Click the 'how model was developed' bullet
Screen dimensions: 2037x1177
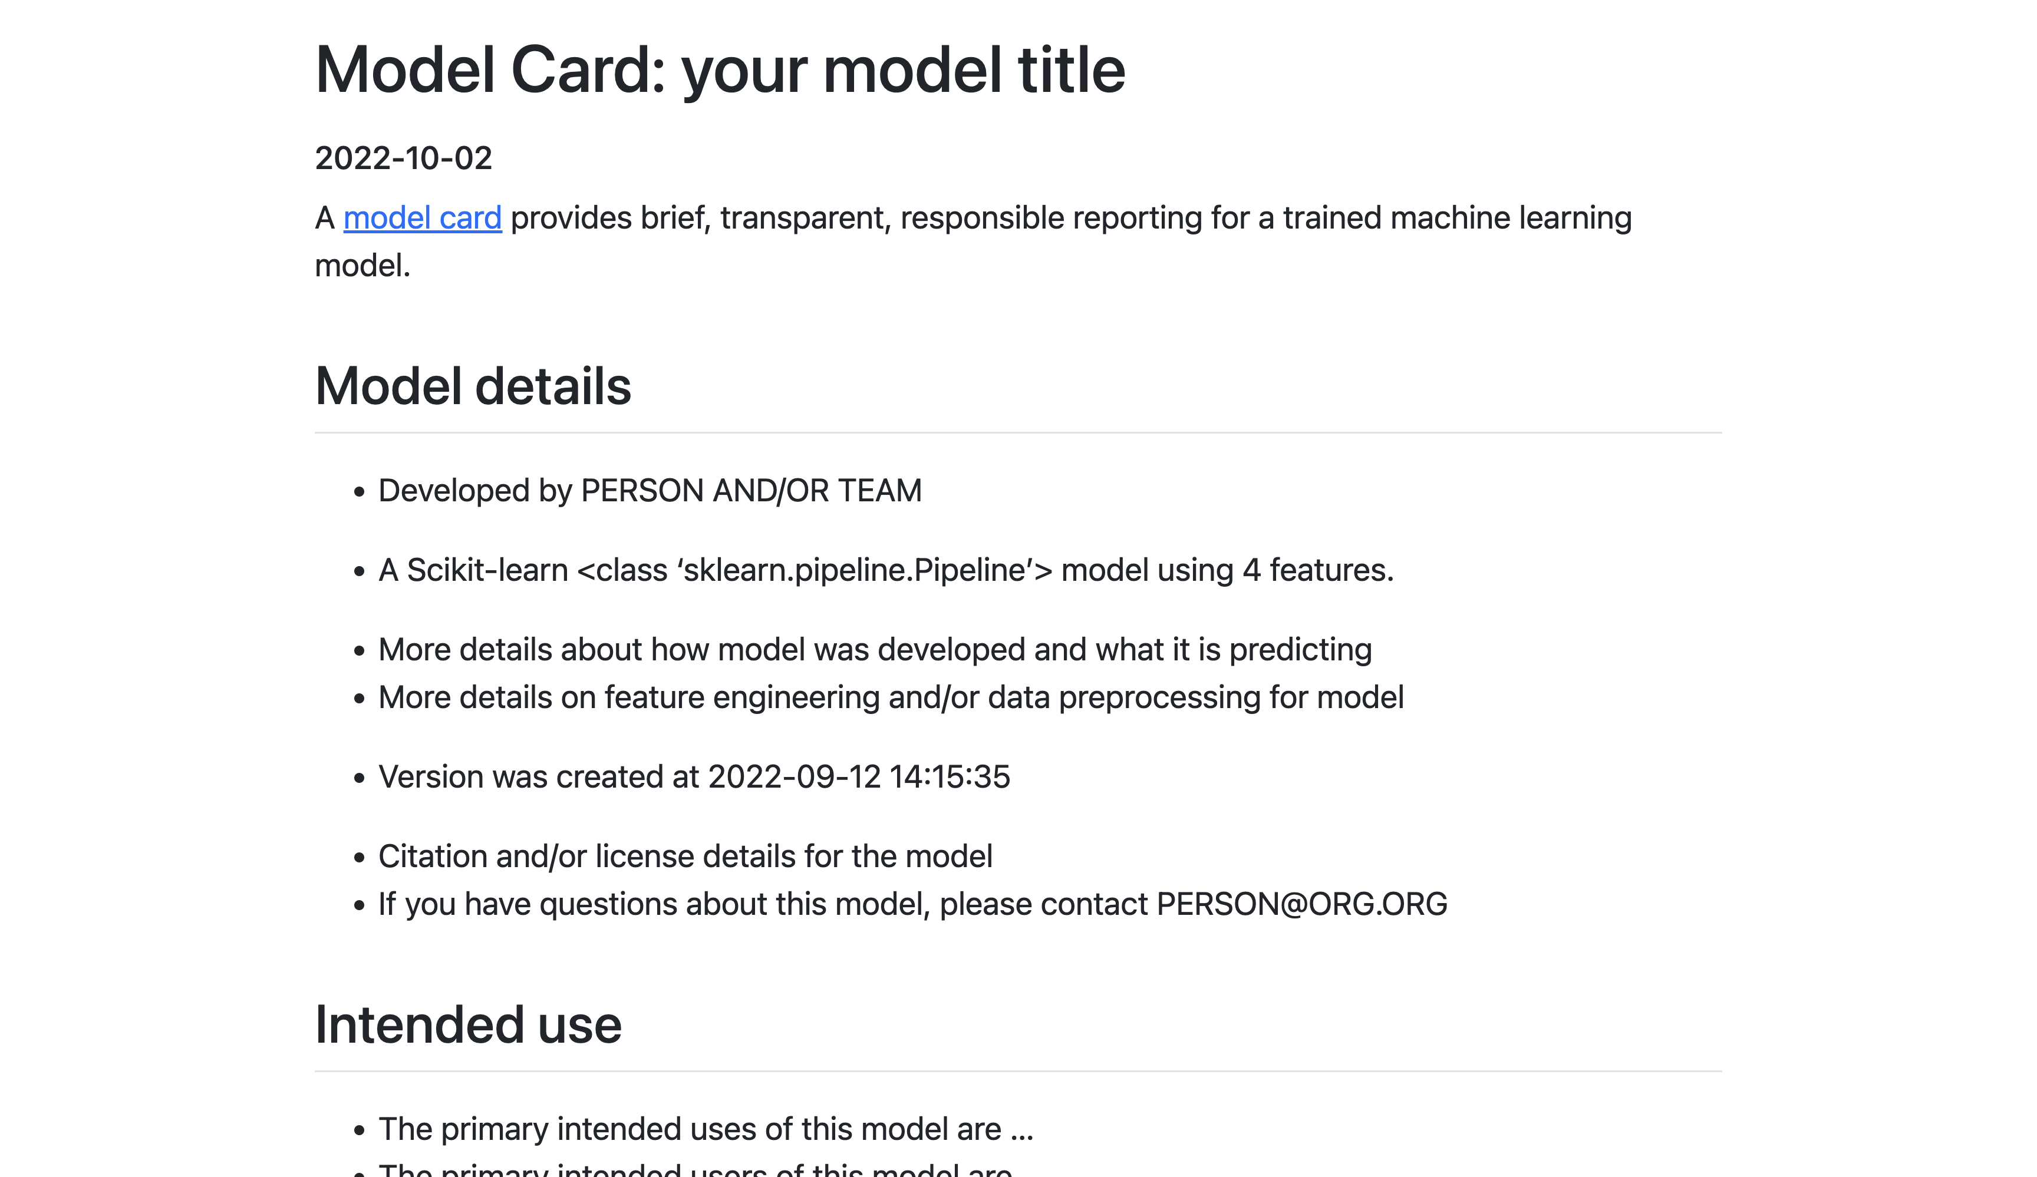pyautogui.click(x=875, y=650)
